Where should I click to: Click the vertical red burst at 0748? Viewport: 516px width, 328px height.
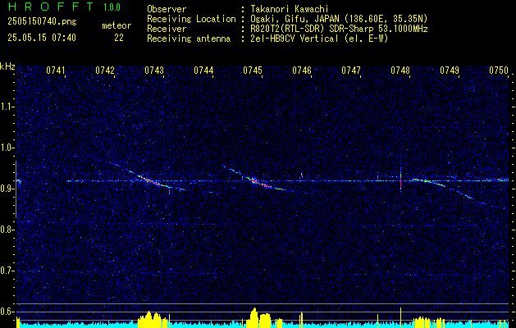[x=400, y=180]
